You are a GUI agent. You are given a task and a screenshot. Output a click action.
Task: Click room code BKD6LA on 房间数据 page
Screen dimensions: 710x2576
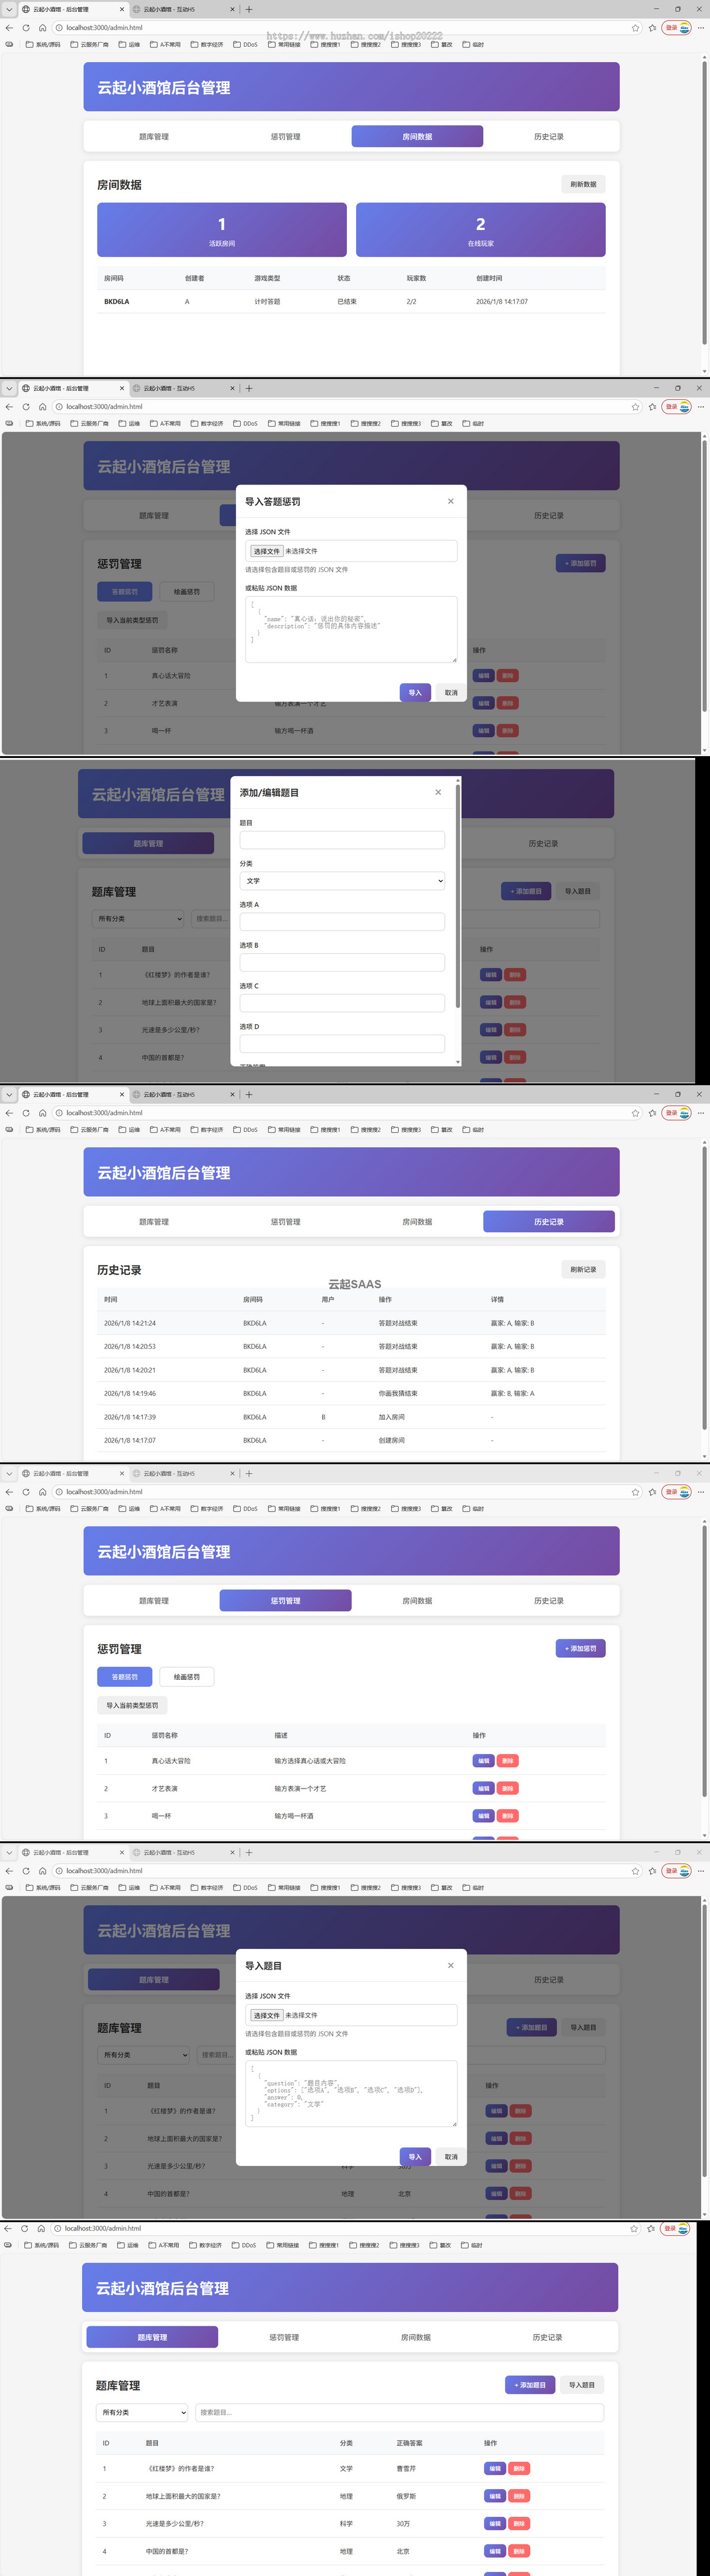[117, 301]
